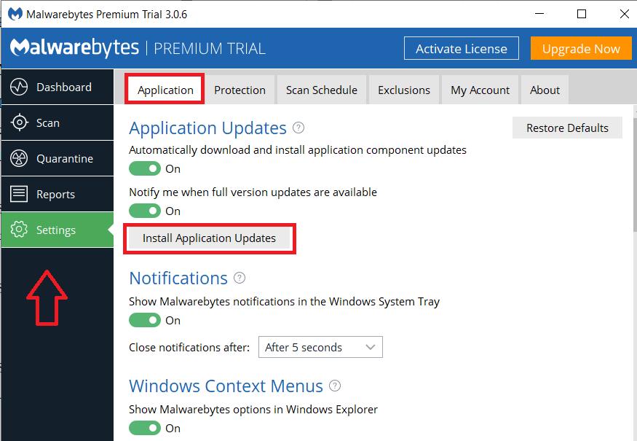
Task: Go to the My Account tab
Action: tap(480, 90)
